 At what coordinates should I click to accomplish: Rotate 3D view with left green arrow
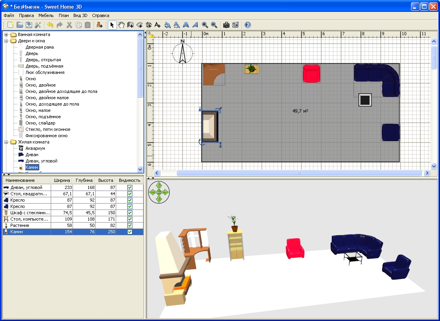[152, 192]
